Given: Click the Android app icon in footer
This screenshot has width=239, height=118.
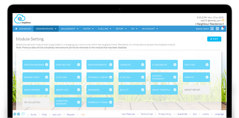Looking at the screenshot, I should point(15,114).
